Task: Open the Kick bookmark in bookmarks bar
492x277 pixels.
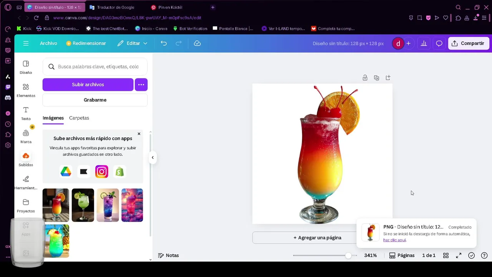Action: (x=24, y=28)
